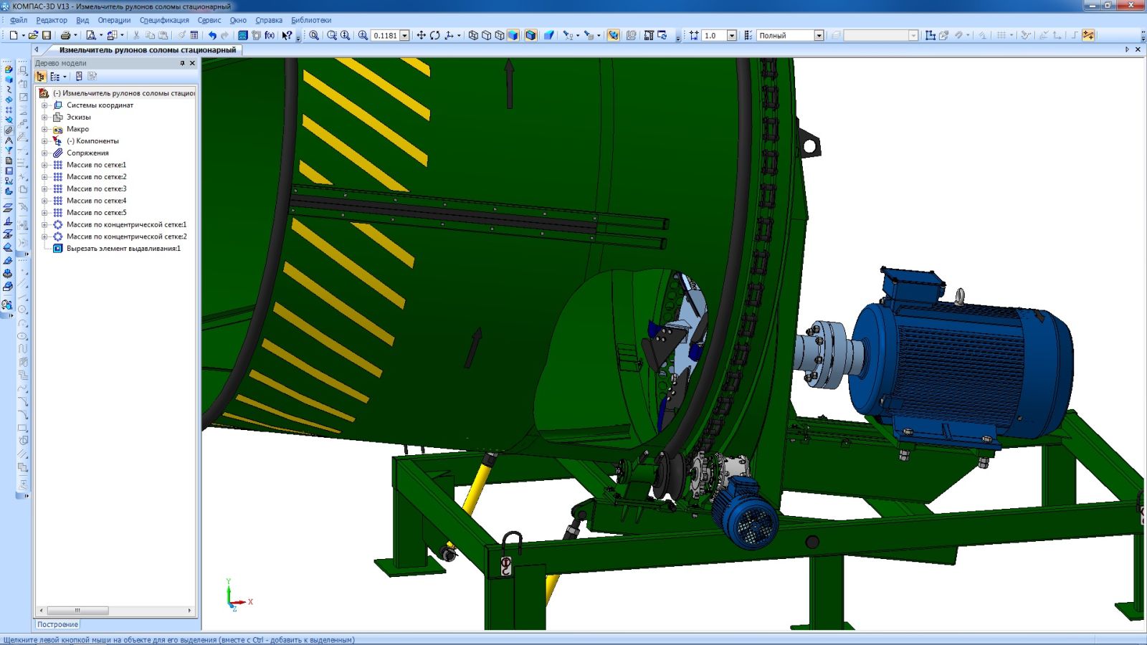Open the zoom scale 0.1181 dropdown
The width and height of the screenshot is (1147, 645).
(x=404, y=35)
